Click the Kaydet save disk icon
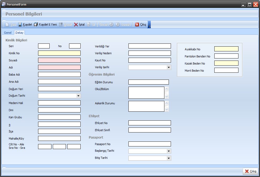Image resolution: width=260 pixels, height=177 pixels. (20, 24)
